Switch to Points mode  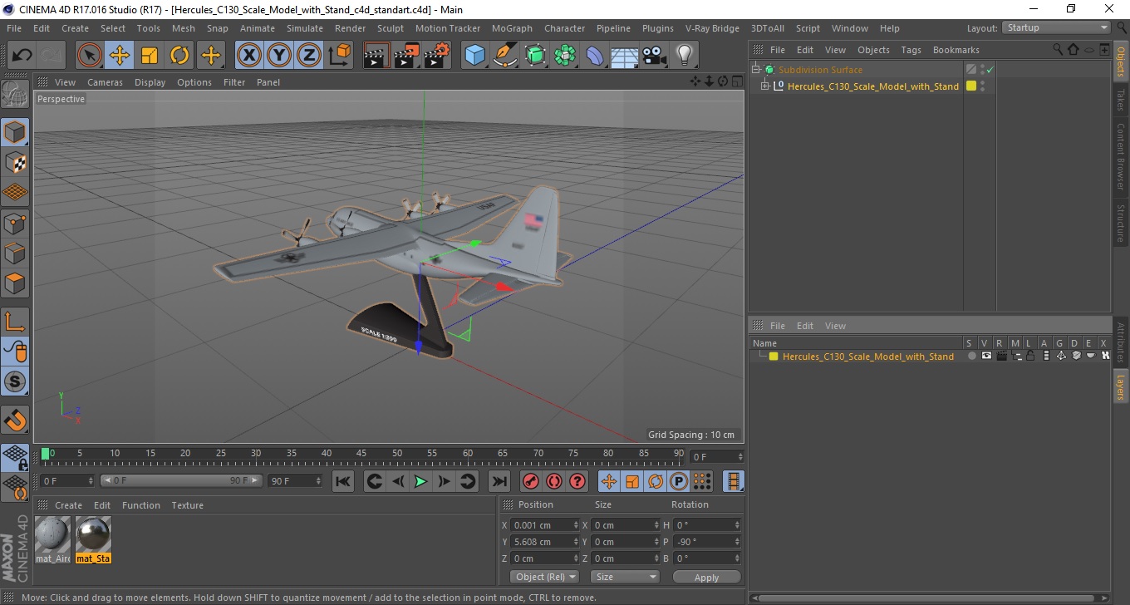tap(15, 222)
